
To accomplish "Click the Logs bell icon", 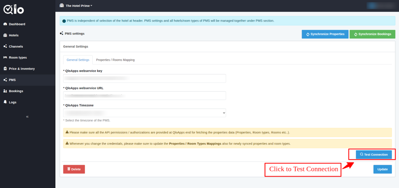I will click(5, 102).
